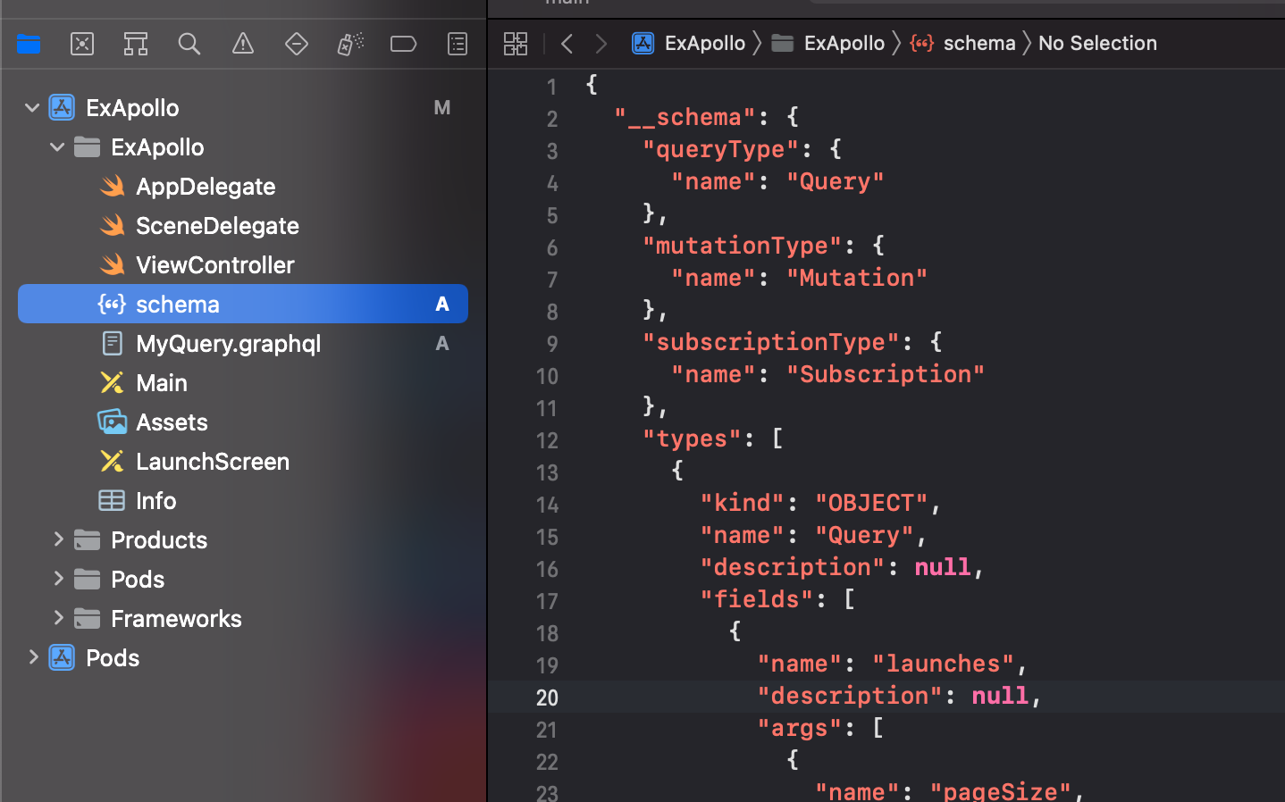Go back with the left chevron
Screen dimensions: 1285x802
[x=567, y=43]
